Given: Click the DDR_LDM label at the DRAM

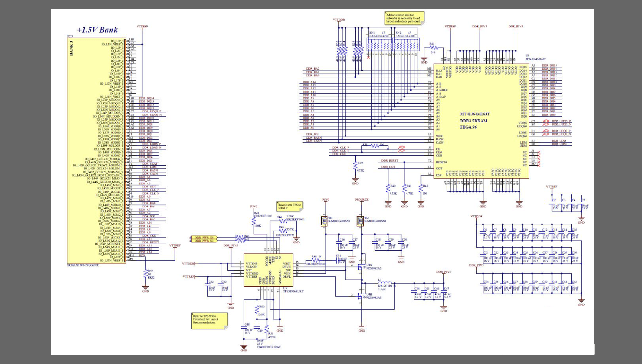Looking at the screenshot, I should coord(559,141).
